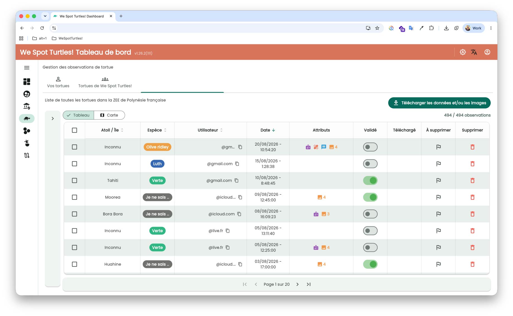
Task: Select the Tableau view
Action: [78, 115]
